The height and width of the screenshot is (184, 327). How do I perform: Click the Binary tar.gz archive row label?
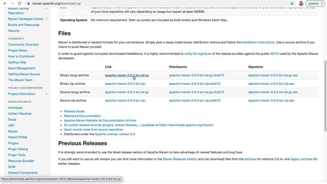pyautogui.click(x=75, y=75)
